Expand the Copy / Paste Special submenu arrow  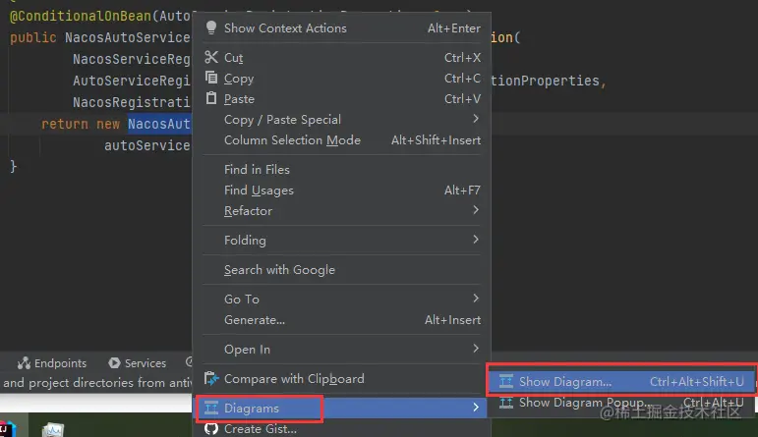click(x=476, y=119)
